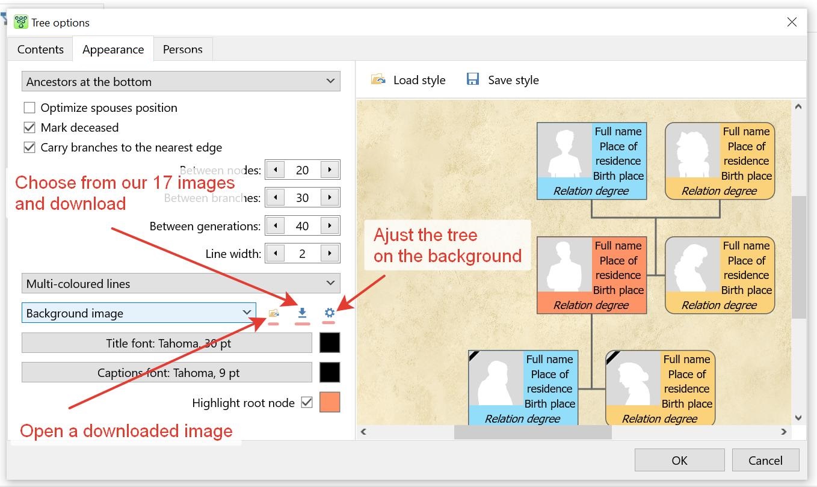
Task: Click the Save style floppy disk icon
Action: [473, 79]
